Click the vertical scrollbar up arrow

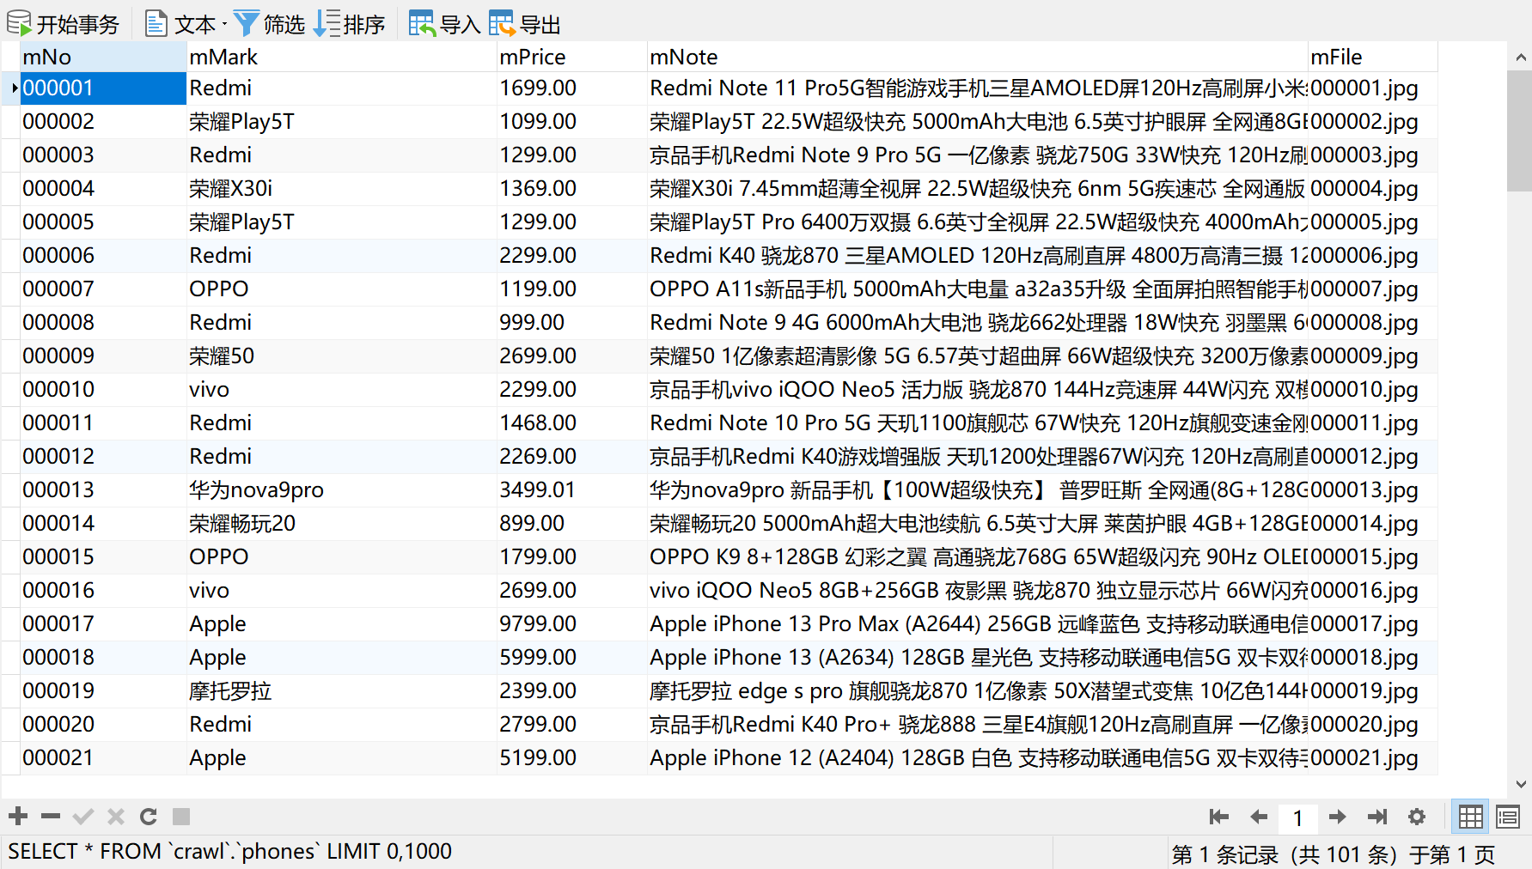1520,58
